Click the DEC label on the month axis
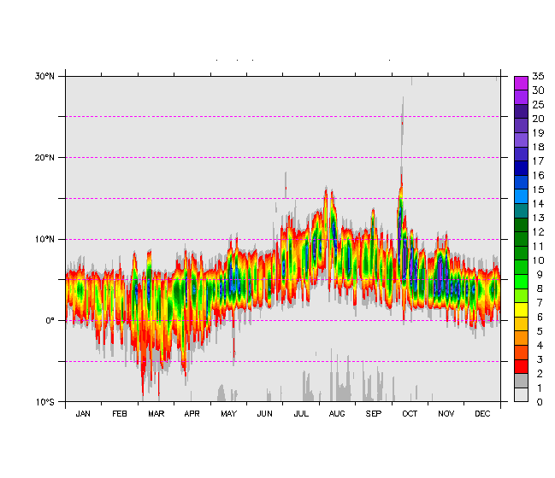Image resolution: width=555 pixels, height=478 pixels. (482, 414)
